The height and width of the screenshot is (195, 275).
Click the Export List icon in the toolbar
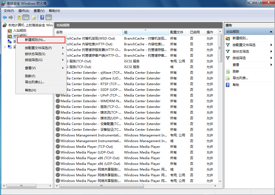[34, 17]
